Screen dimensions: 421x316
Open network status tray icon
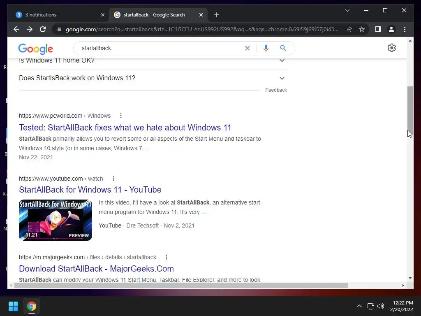pyautogui.click(x=371, y=306)
